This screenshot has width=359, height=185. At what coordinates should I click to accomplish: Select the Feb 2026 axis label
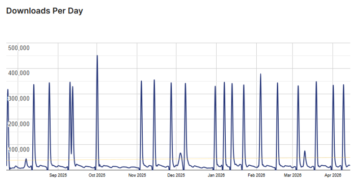coord(257,175)
